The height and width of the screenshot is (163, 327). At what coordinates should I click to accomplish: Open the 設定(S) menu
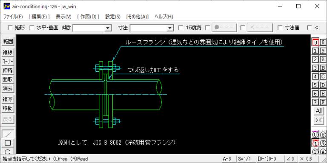pyautogui.click(x=112, y=17)
